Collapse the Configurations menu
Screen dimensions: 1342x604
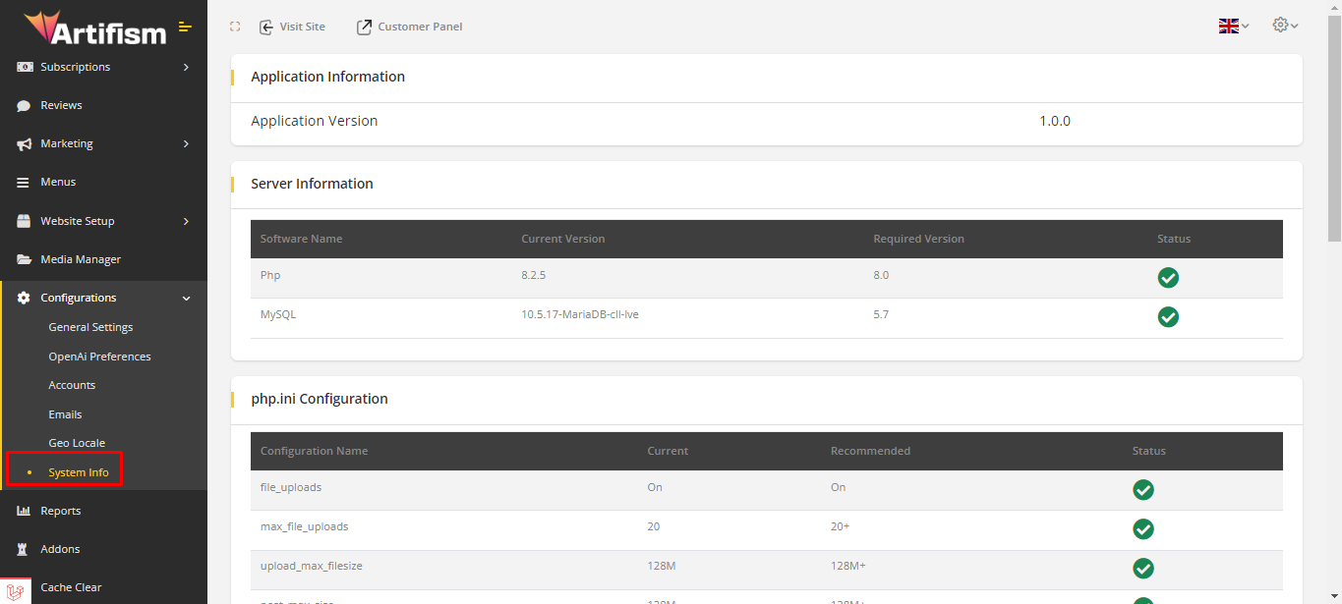point(186,299)
